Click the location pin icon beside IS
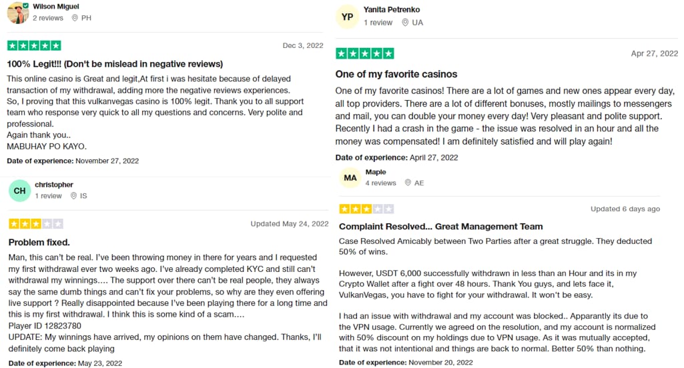Viewport: 684px width, 368px height. pos(73,196)
